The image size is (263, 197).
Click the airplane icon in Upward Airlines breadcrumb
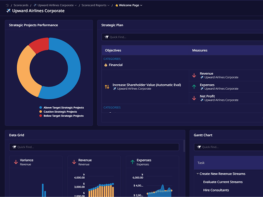click(35, 5)
